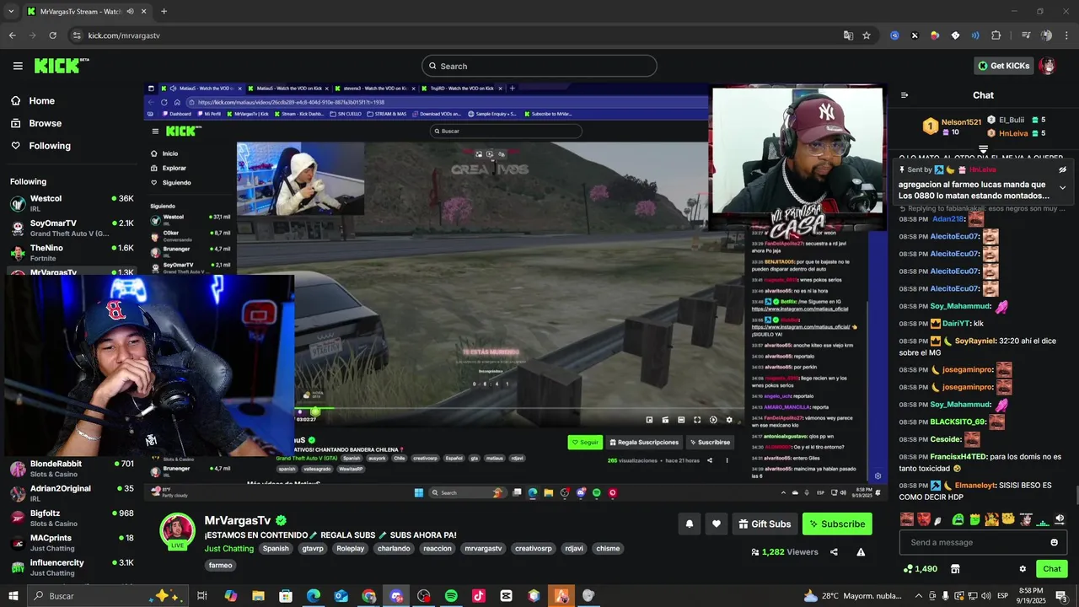Click the Get KICKs button
The image size is (1079, 607).
tap(1003, 66)
